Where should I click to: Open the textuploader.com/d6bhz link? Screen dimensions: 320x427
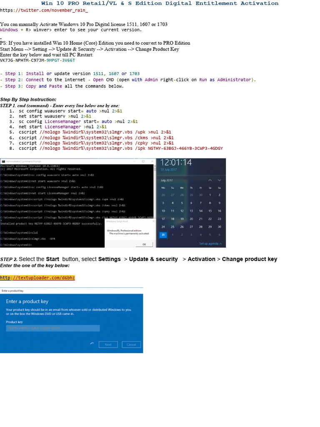click(x=37, y=278)
